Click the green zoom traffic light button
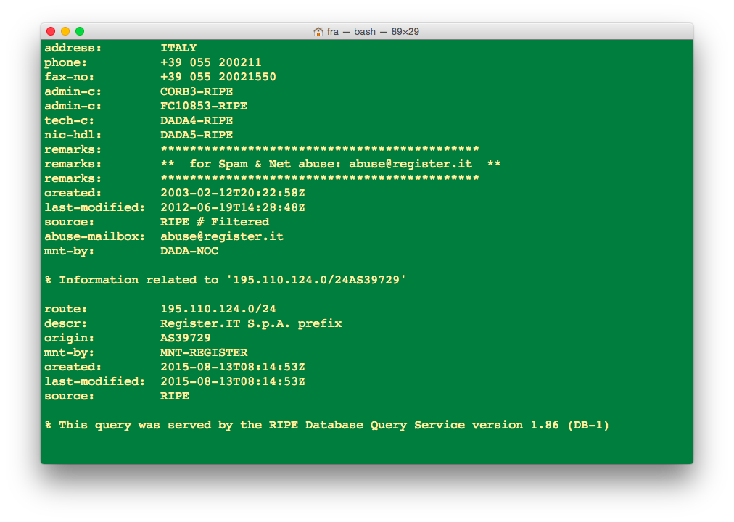The width and height of the screenshot is (734, 522). tap(80, 31)
